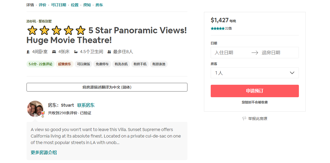Click the superhost badge on host avatar
This screenshot has height=163, width=330.
click(x=42, y=113)
